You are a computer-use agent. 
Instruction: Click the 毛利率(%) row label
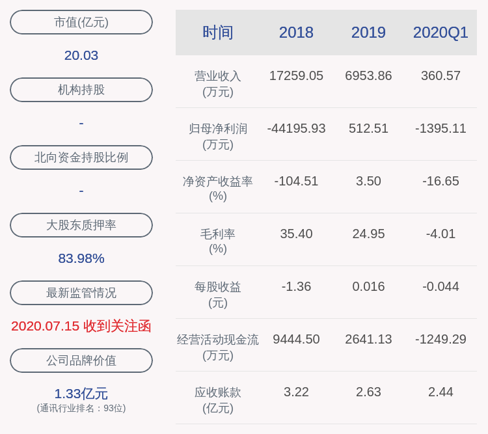pyautogui.click(x=217, y=241)
